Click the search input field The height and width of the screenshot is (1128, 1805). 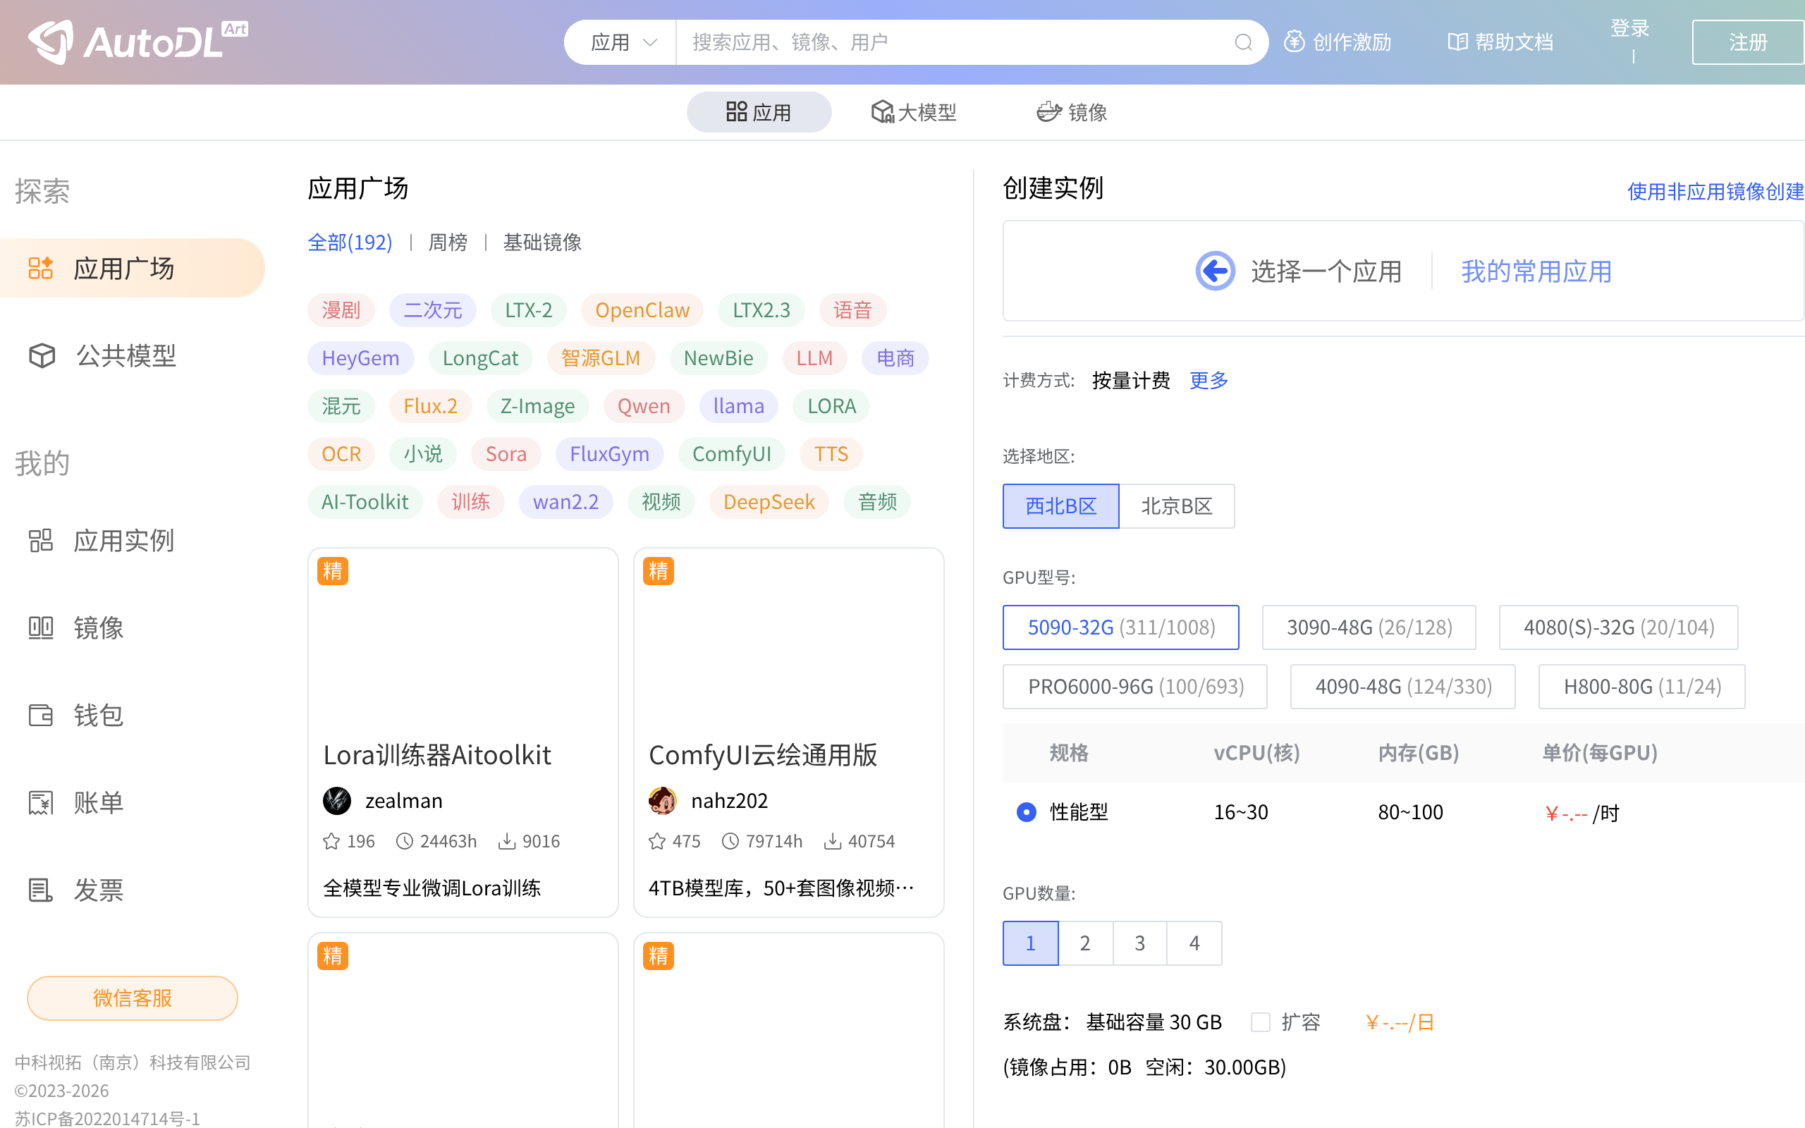955,42
